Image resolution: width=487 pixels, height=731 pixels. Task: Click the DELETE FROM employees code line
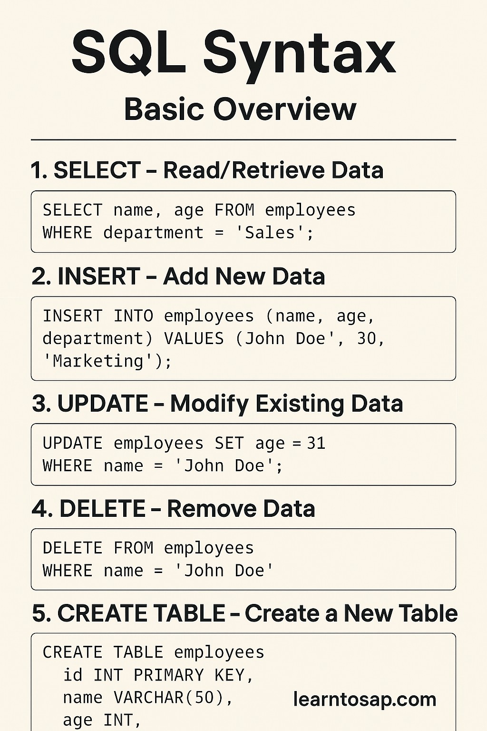tap(148, 548)
